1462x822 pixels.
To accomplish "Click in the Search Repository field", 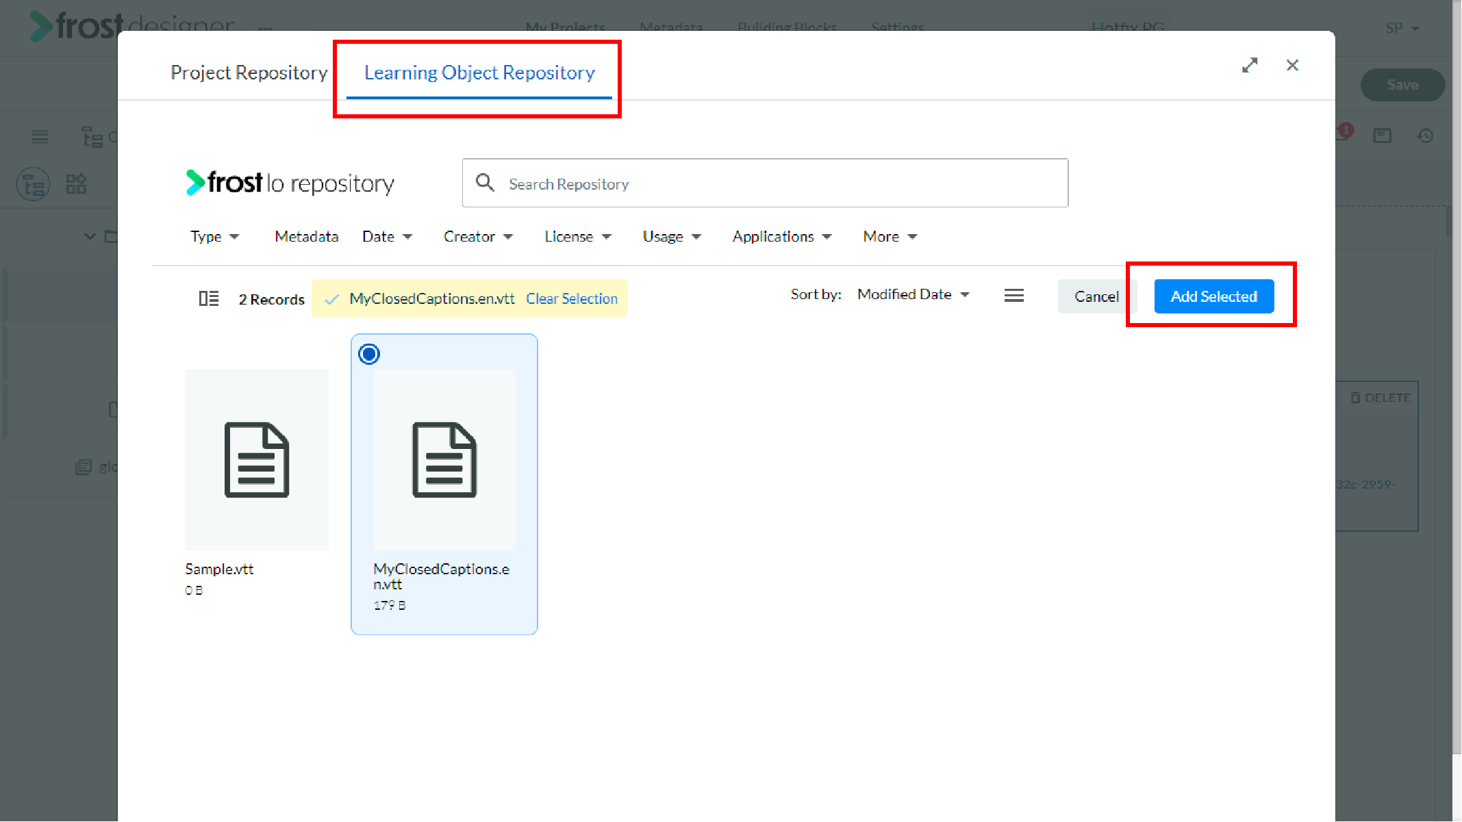I will (x=765, y=183).
